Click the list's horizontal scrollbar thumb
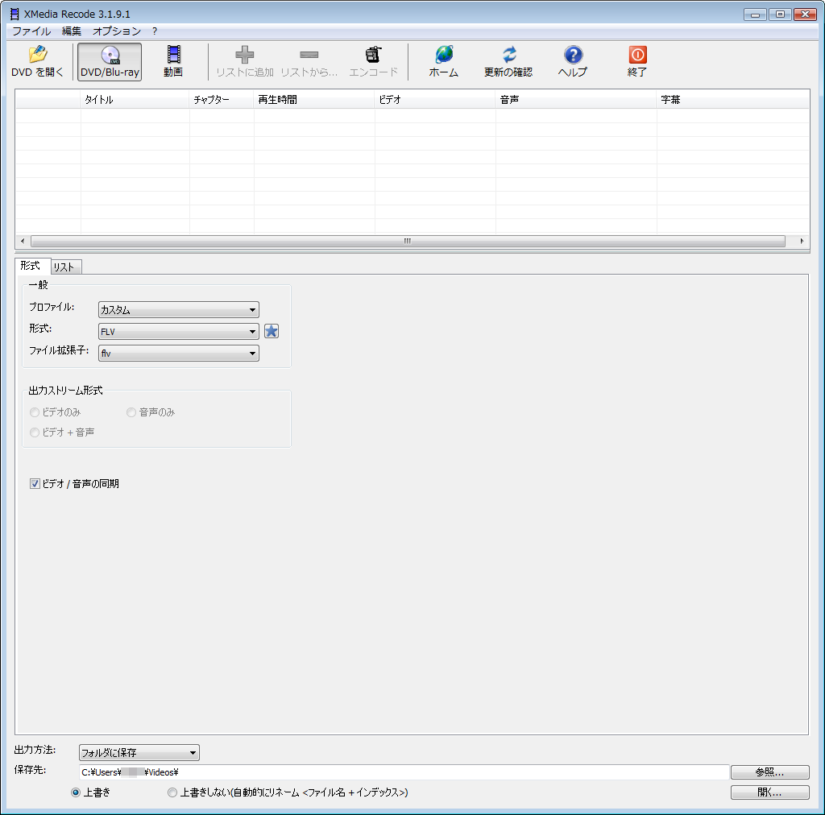825x815 pixels. pyautogui.click(x=408, y=241)
